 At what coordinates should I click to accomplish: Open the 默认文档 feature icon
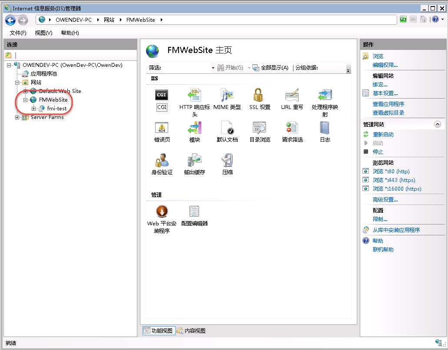pos(227,128)
